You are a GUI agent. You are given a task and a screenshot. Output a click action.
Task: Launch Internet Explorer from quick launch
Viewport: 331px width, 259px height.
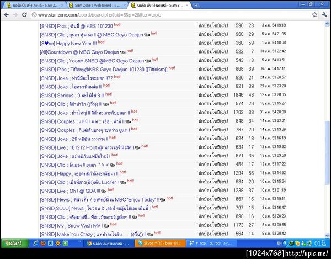click(36, 243)
